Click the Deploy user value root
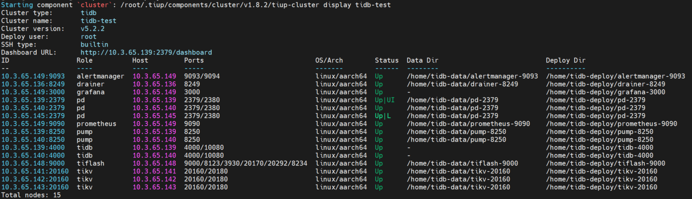692x199 pixels. click(x=88, y=37)
